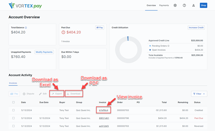
Task: Click the PO column header
Action: coord(138,102)
